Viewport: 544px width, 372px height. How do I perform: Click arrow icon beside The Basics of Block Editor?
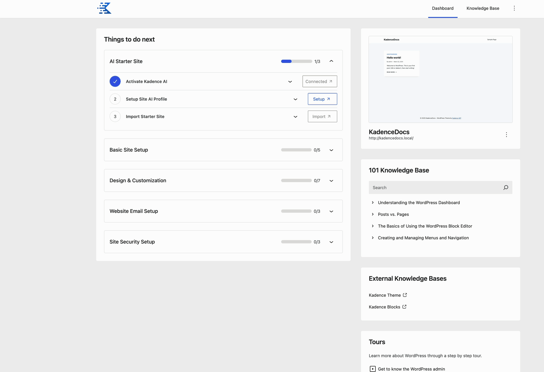pos(373,226)
